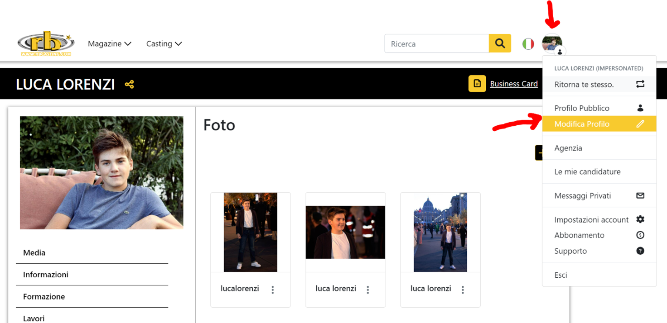The height and width of the screenshot is (323, 667).
Task: Click the user avatar in the header
Action: click(552, 44)
